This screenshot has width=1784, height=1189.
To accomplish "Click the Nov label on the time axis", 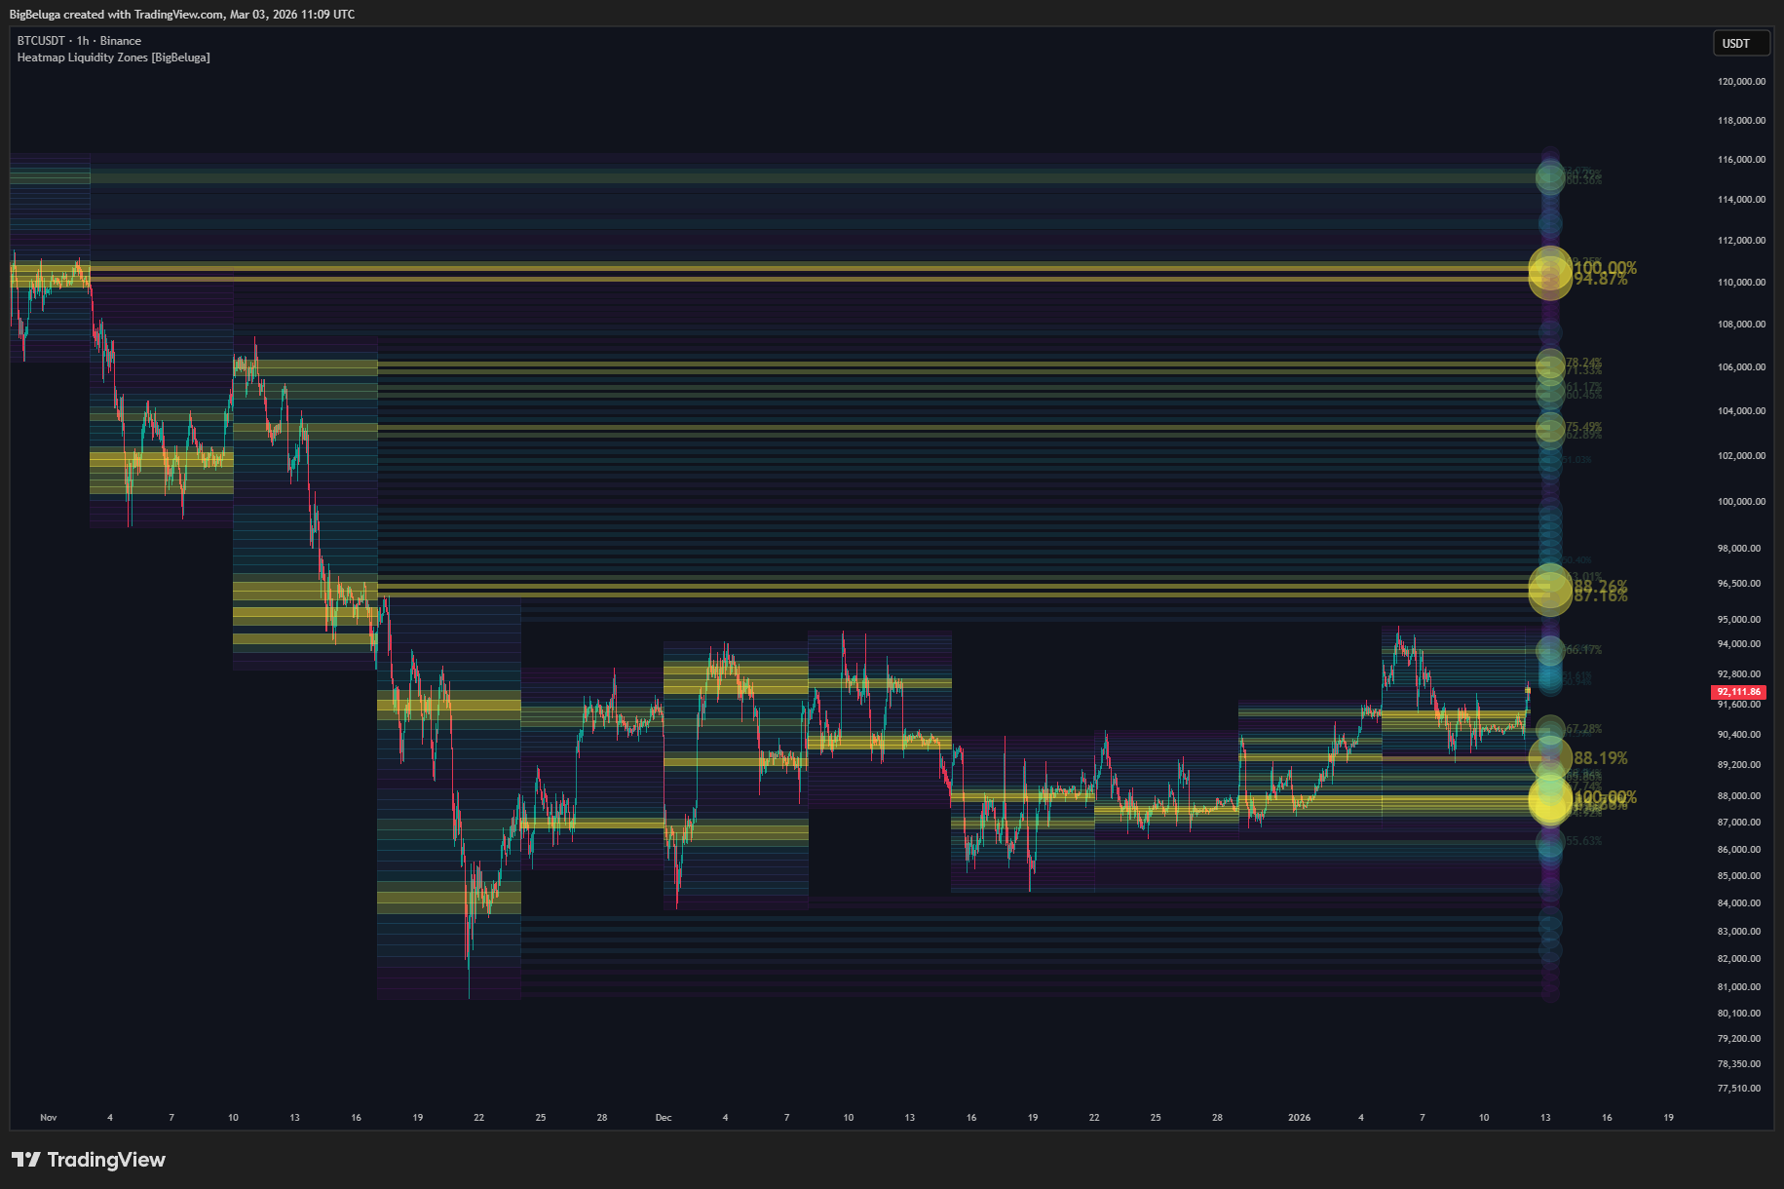I will (49, 1118).
